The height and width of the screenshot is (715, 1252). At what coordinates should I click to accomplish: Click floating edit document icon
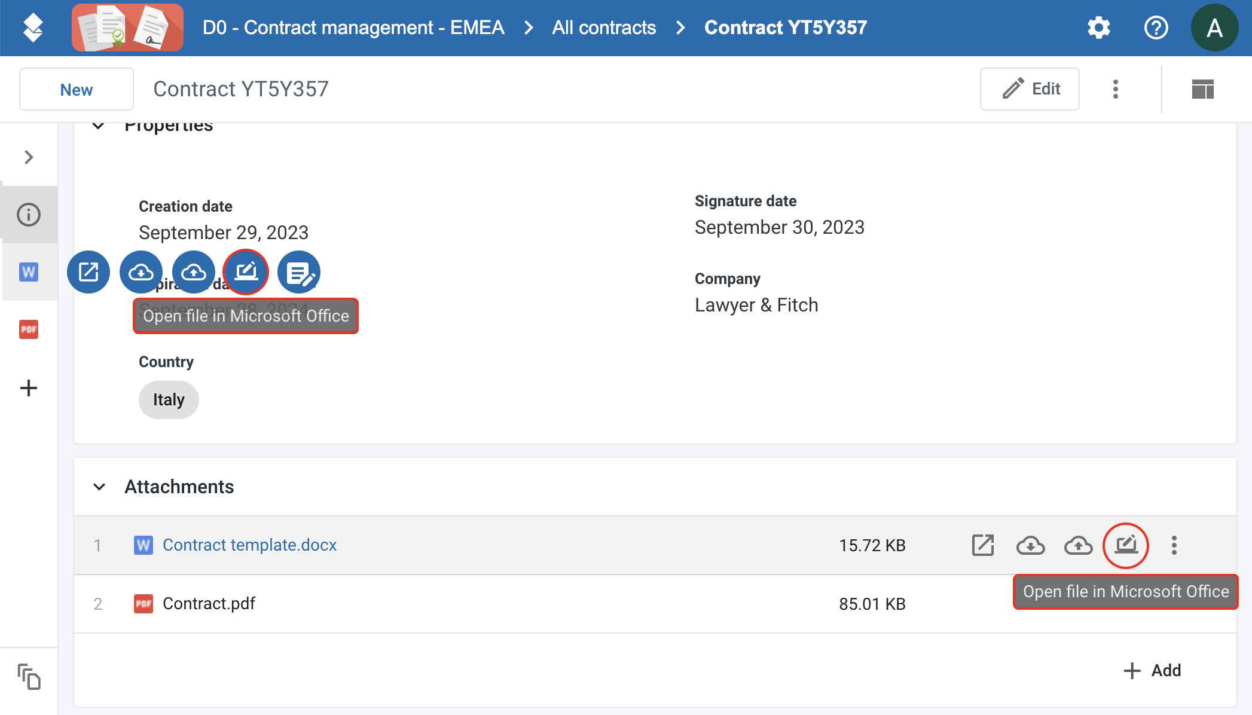coord(299,272)
